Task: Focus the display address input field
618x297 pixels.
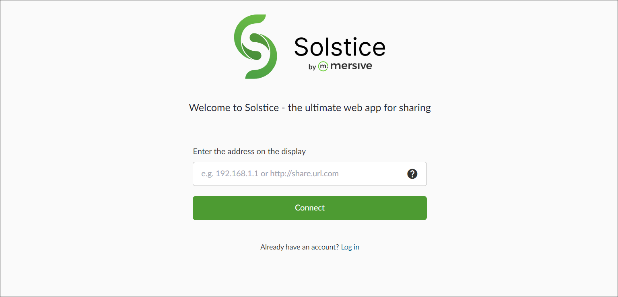Action: 309,174
